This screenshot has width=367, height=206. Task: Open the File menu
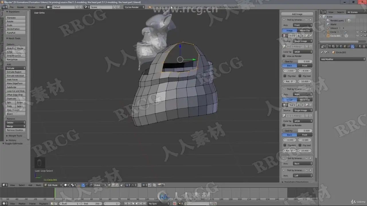pos(11,7)
